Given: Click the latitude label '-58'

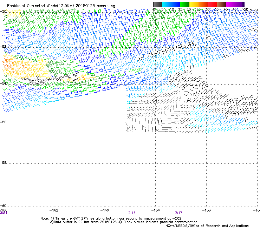Looking at the screenshot, I should click(x=3, y=163).
